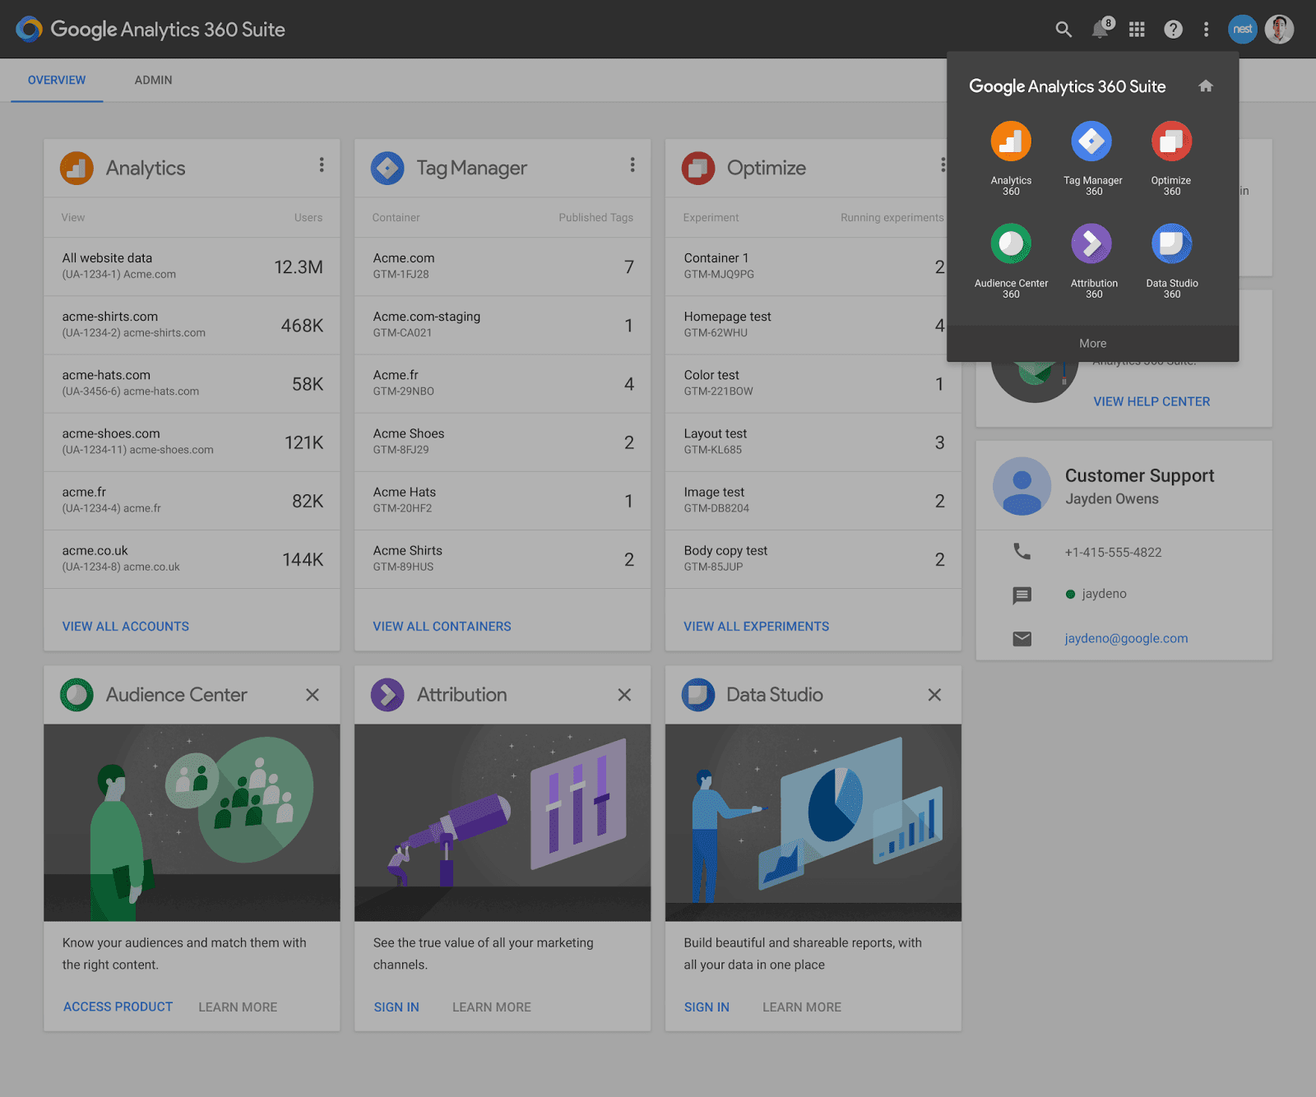Open the search bar
The width and height of the screenshot is (1316, 1097).
[x=1063, y=29]
